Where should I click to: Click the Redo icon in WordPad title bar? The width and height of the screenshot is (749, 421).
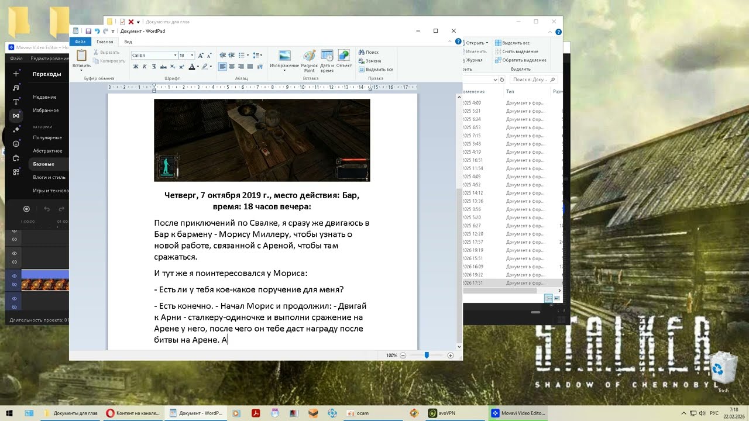(x=105, y=31)
